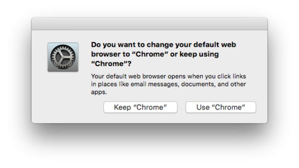The width and height of the screenshot is (299, 168).
Task: Click the "Your default web browser opens" text line
Action: tap(168, 76)
